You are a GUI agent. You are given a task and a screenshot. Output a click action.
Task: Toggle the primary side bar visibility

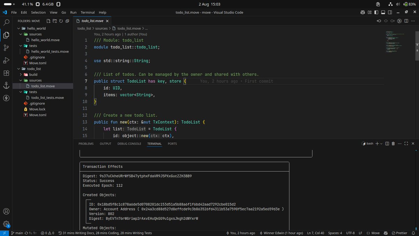[x=376, y=12]
